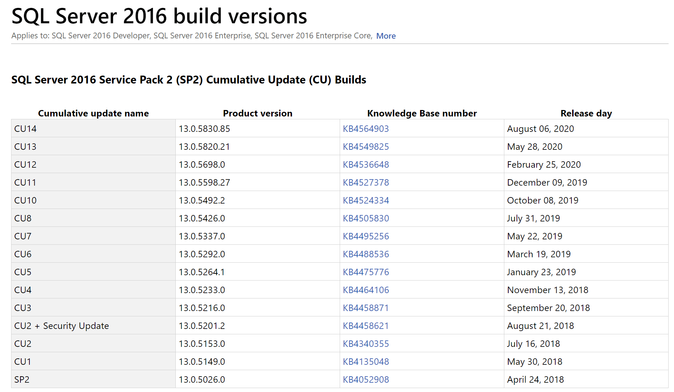Open the KB4135048 article for CU1
This screenshot has height=392, width=674.
coord(366,361)
